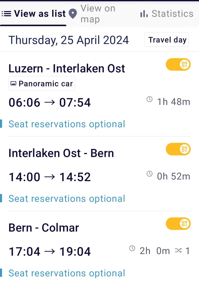Open seat reservations link for Luzern journey
Viewport: 199px width, 284px height.
tap(67, 124)
